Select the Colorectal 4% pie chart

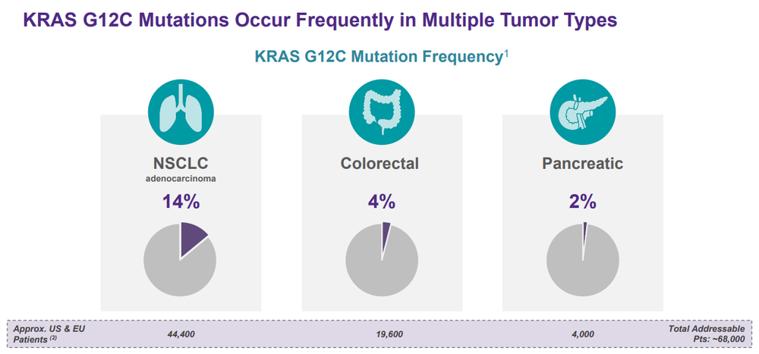click(382, 259)
